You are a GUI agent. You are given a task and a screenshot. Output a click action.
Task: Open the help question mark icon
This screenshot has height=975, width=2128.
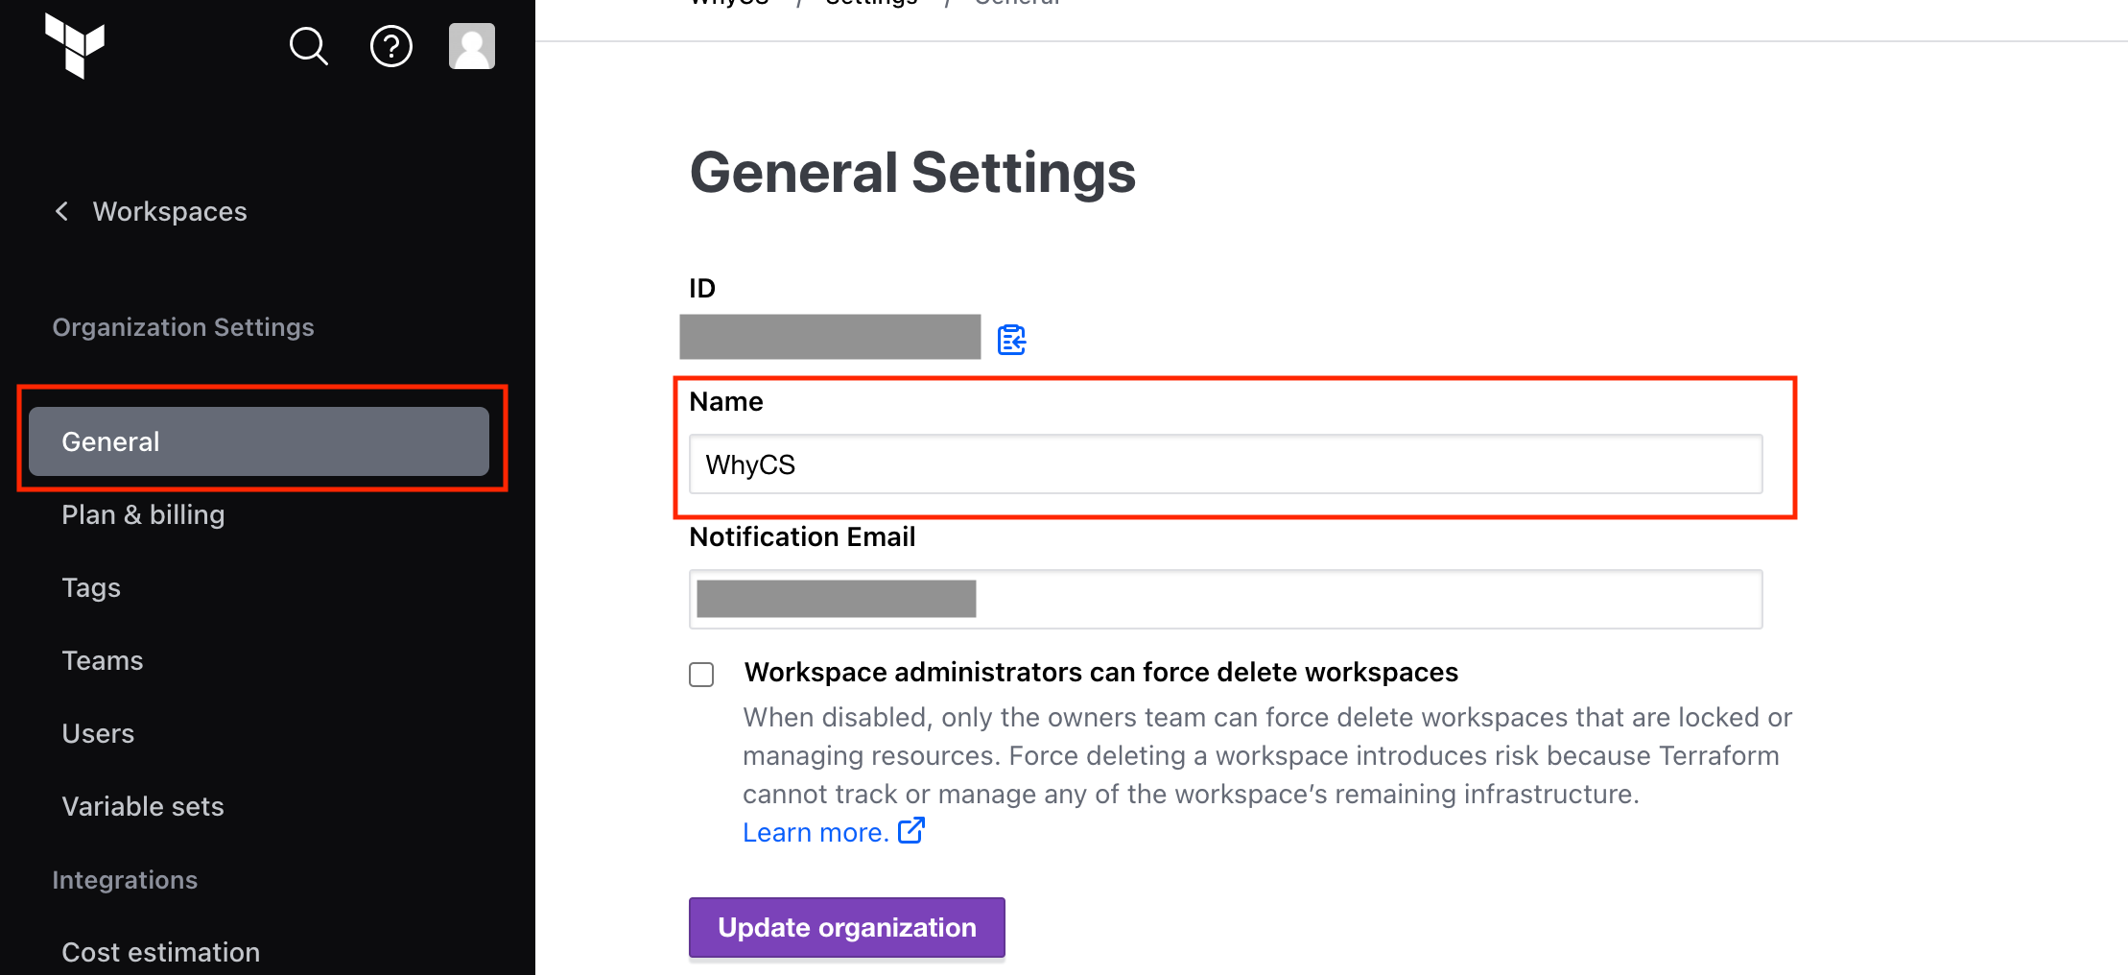pos(391,46)
